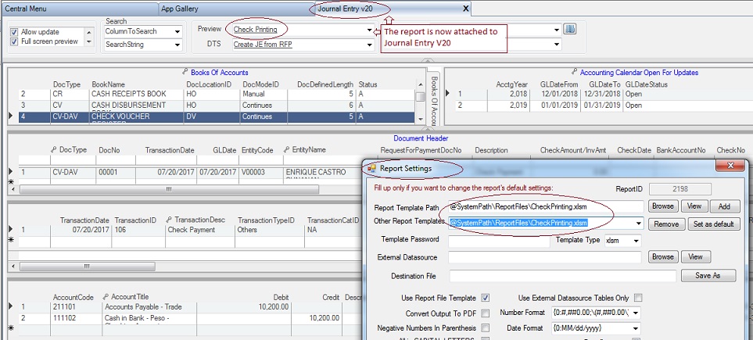Screen dimensions: 753x340
Task: Switch to the Central Menu tab
Action: (80, 9)
